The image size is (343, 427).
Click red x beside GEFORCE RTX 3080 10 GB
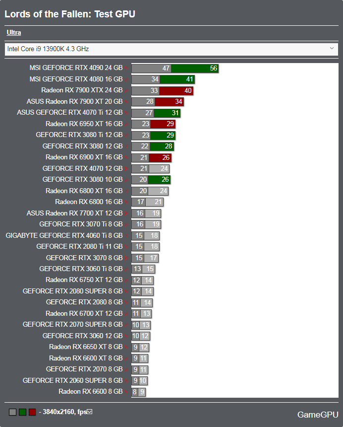pyautogui.click(x=126, y=180)
